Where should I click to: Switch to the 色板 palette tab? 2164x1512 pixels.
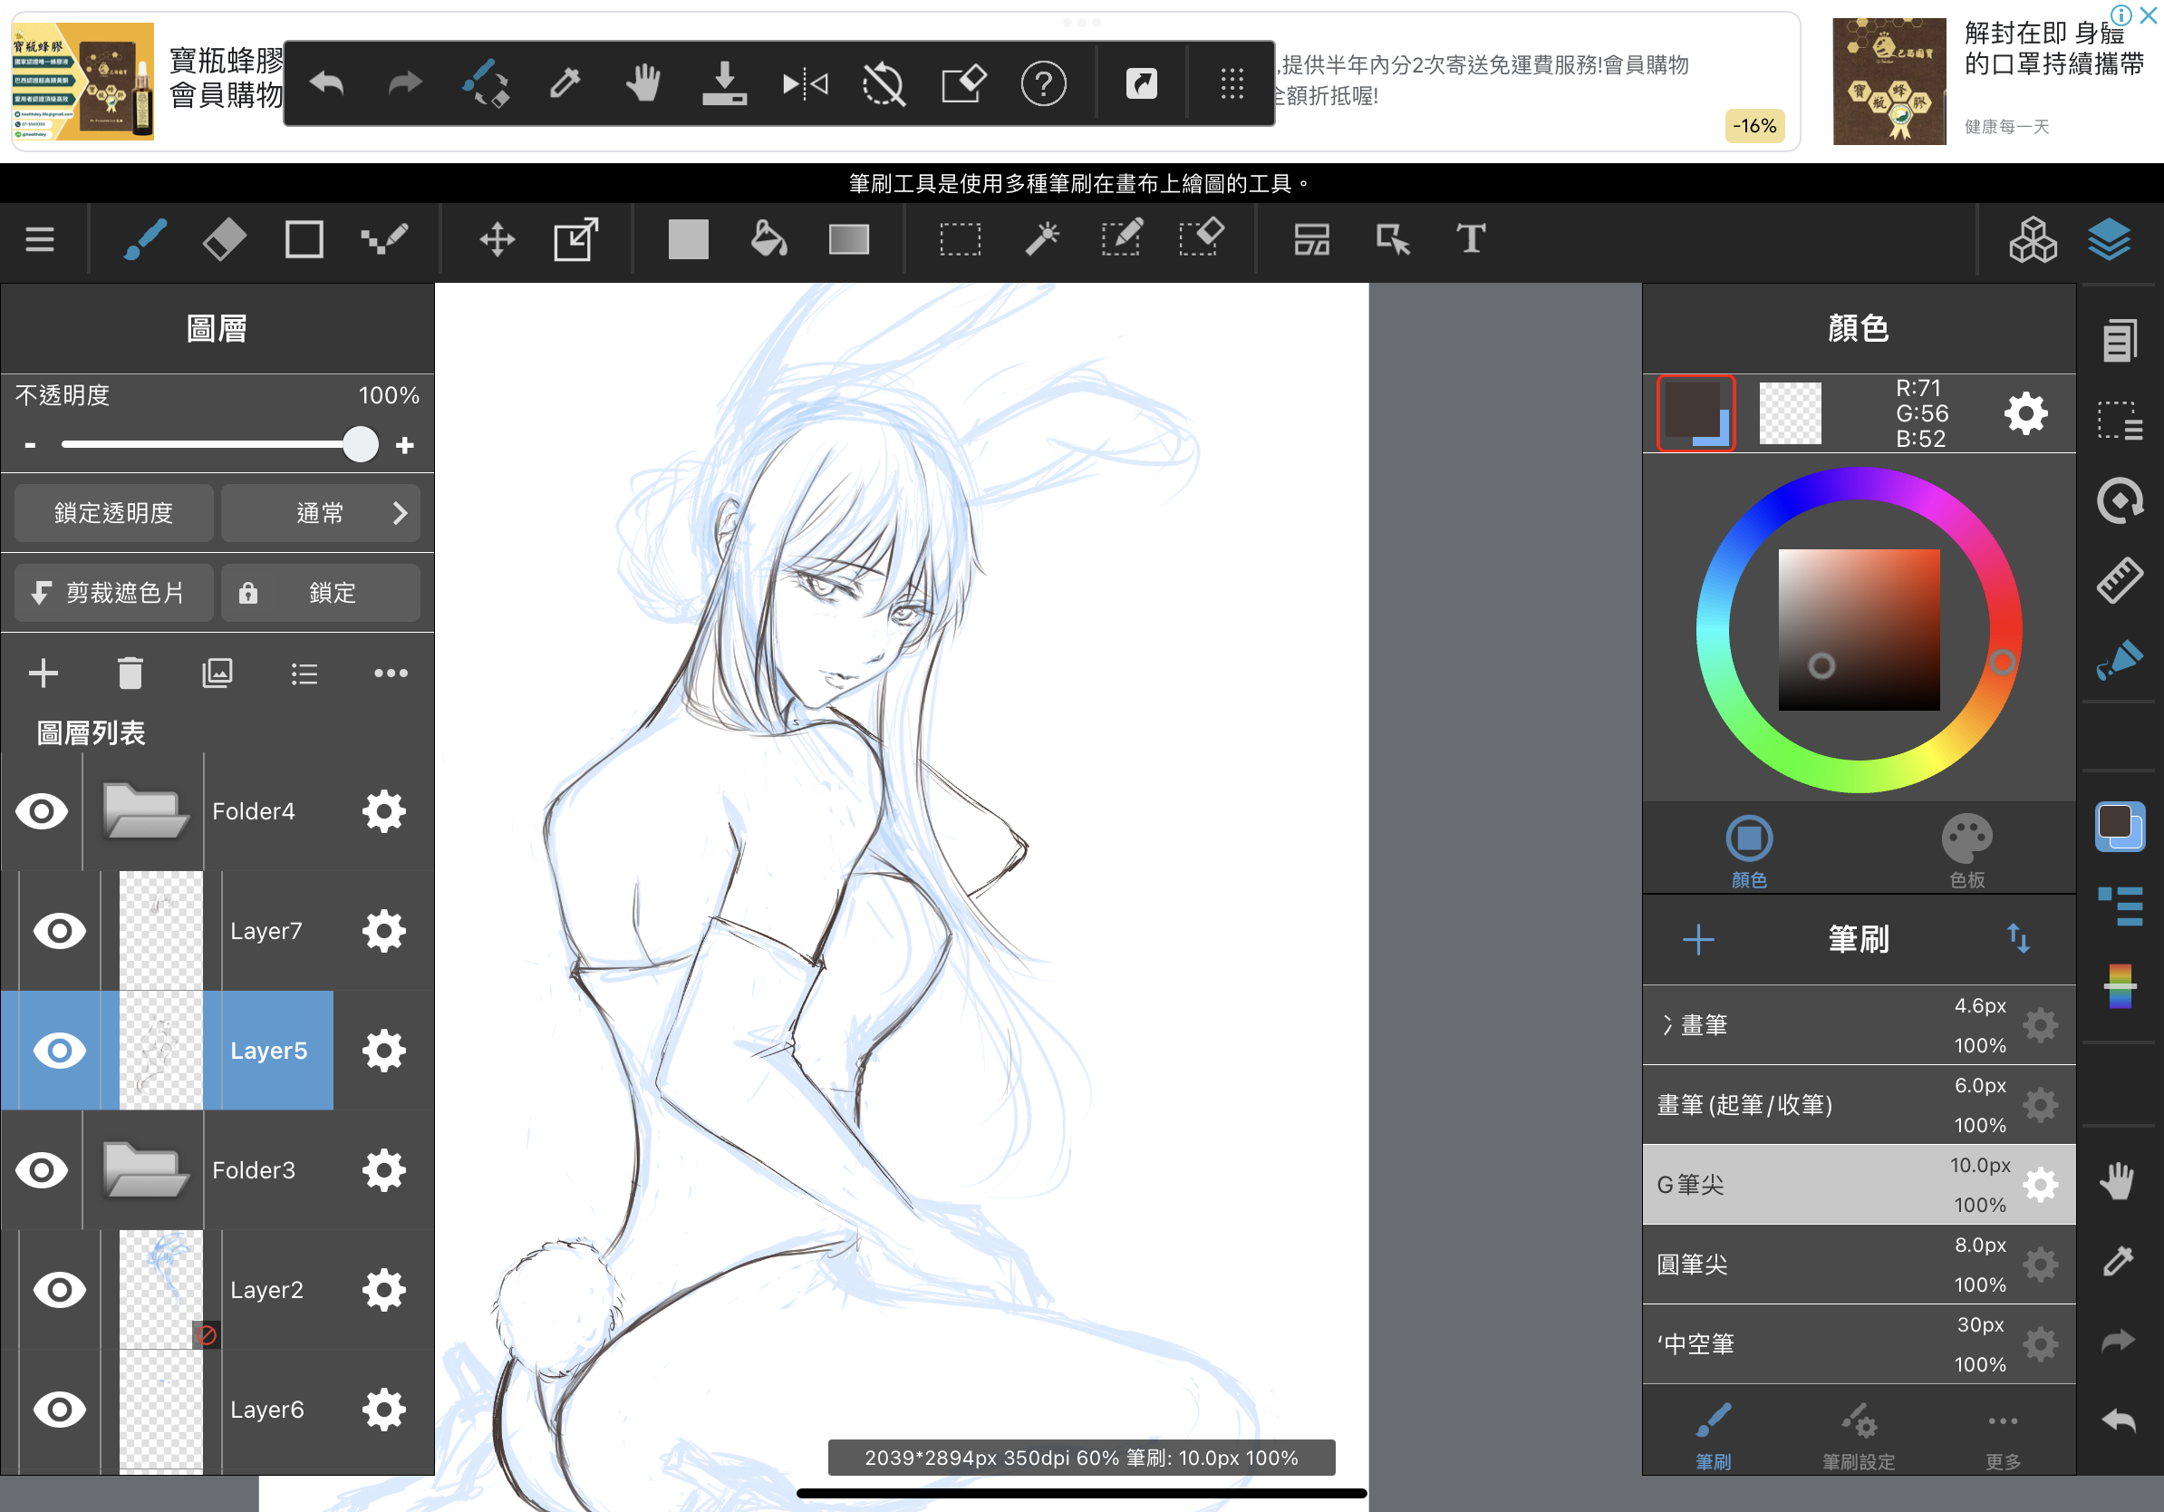[1967, 851]
